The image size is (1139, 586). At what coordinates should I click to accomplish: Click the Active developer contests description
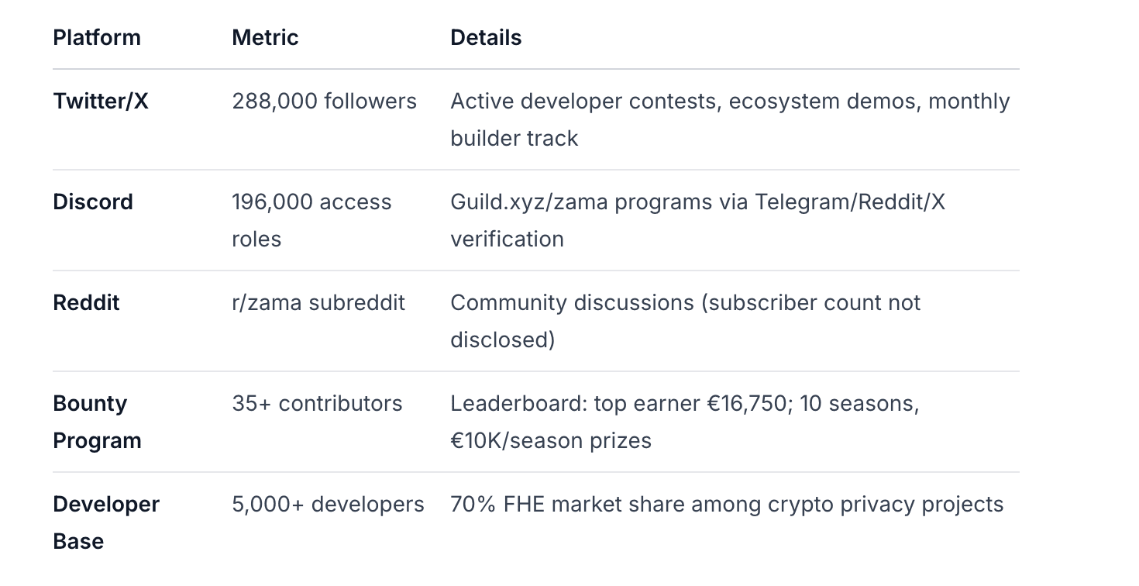729,101
